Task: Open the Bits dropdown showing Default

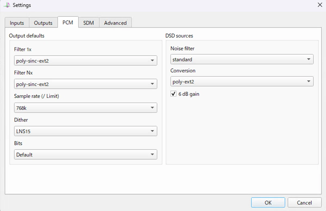Action: (x=86, y=154)
